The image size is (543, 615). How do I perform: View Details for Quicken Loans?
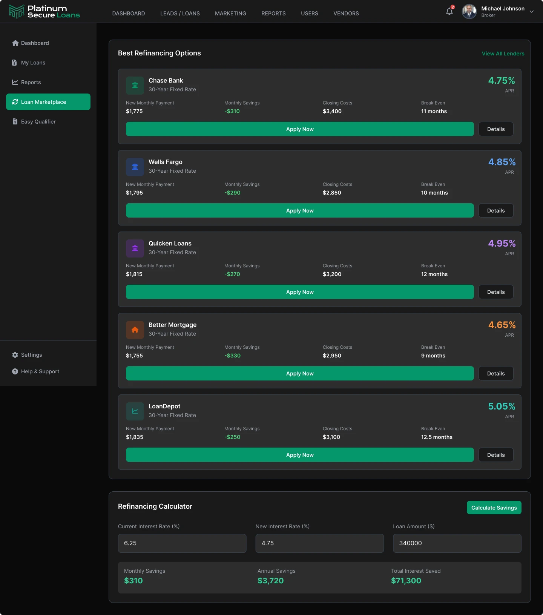(496, 292)
